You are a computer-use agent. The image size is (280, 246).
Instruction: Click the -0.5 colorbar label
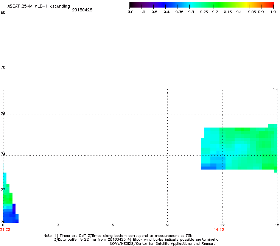[x=153, y=12]
